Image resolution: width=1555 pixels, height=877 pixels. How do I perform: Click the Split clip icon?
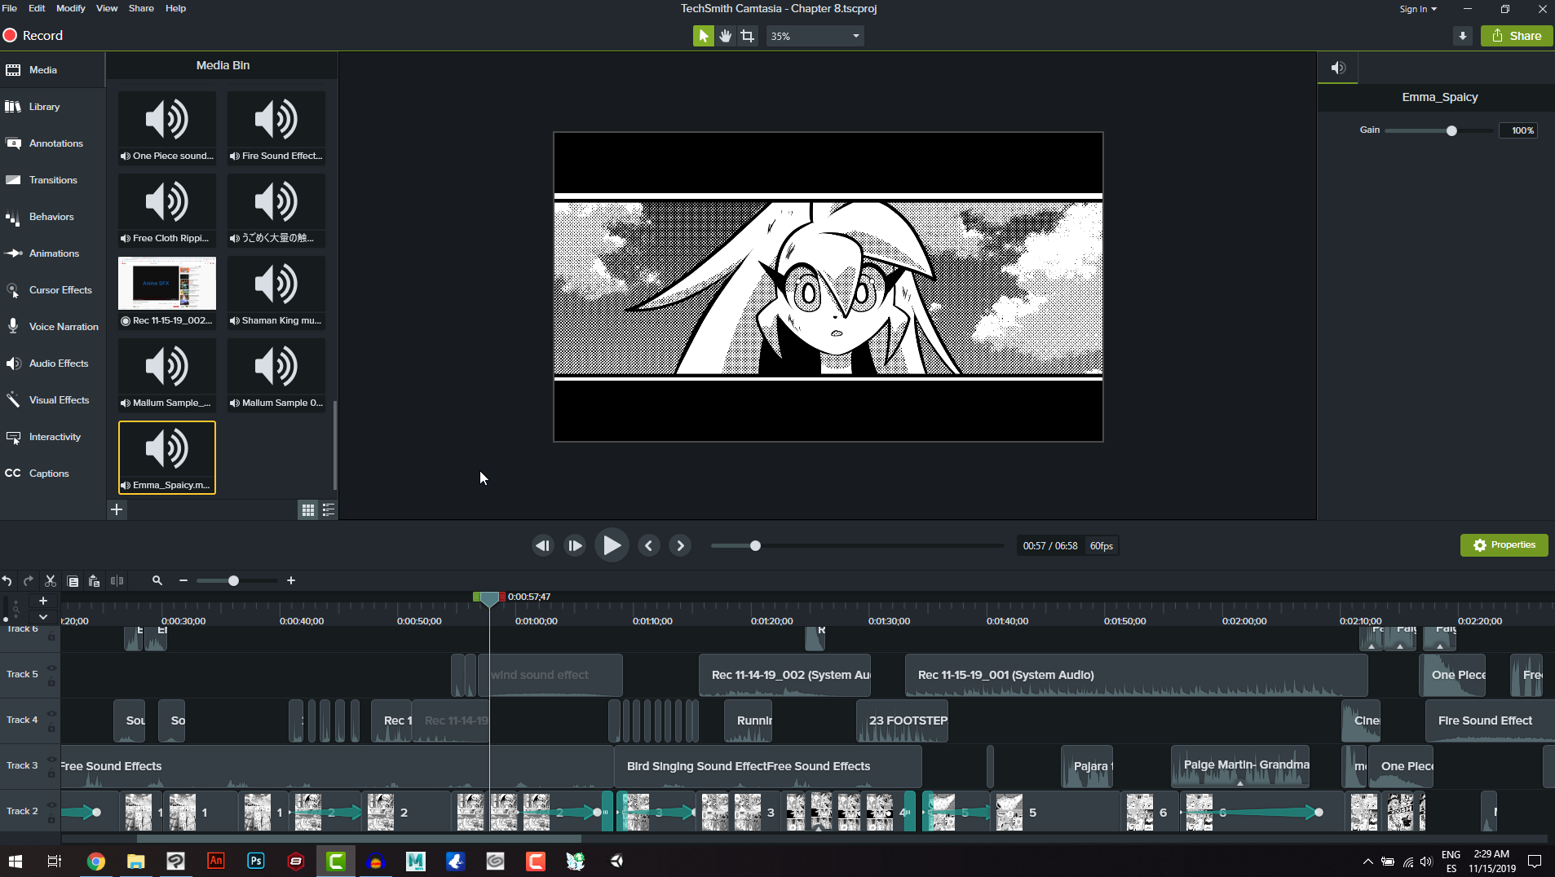pos(117,581)
